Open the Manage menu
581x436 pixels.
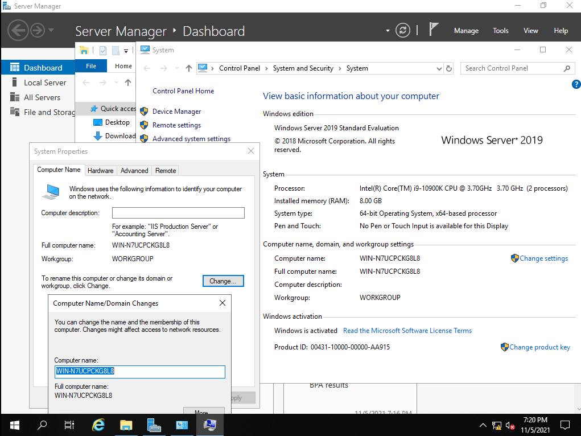(466, 31)
